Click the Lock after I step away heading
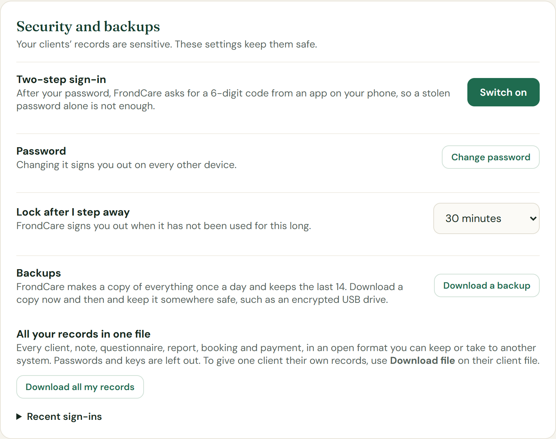Screen dimensions: 556x439 (x=73, y=212)
